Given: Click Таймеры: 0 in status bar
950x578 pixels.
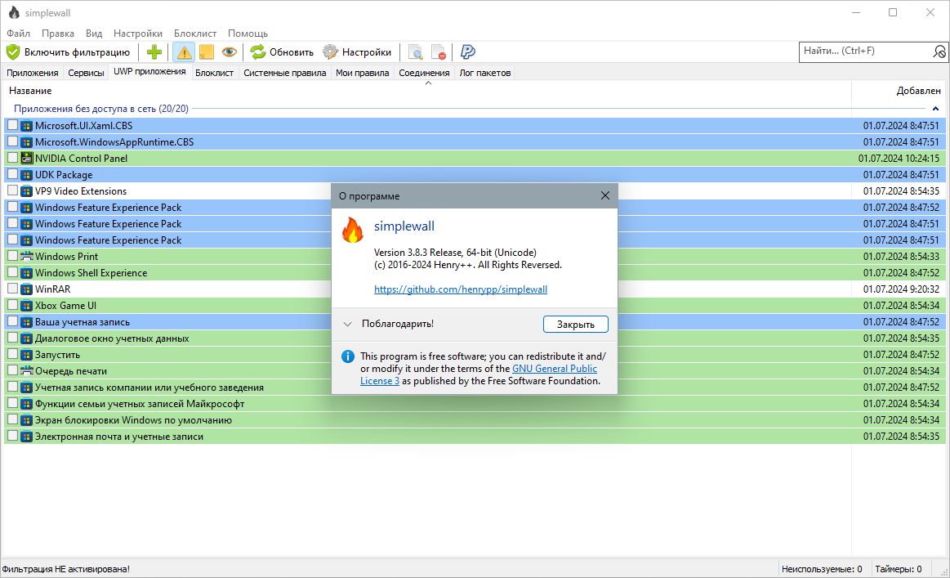Looking at the screenshot, I should click(899, 569).
